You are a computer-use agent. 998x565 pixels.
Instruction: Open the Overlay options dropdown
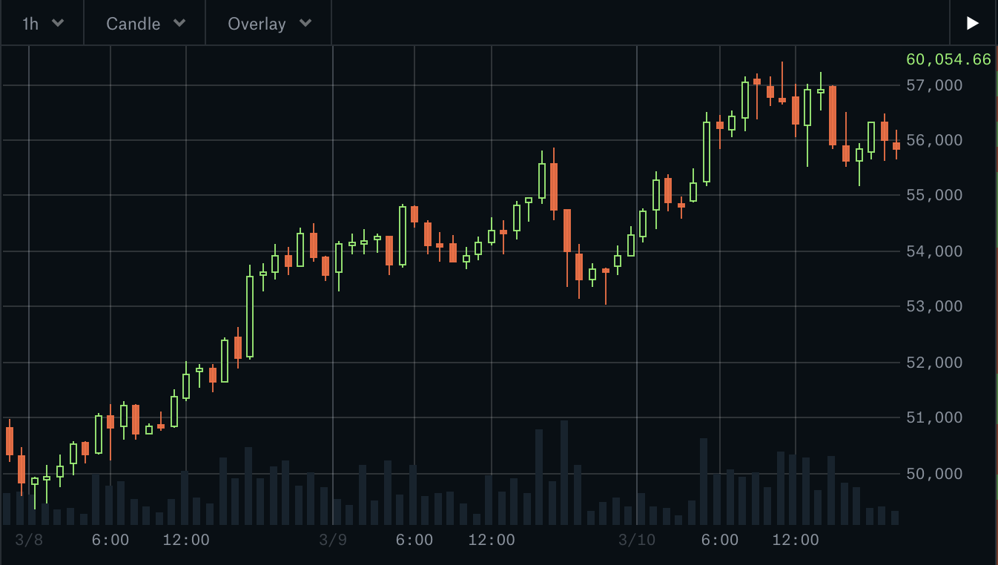coord(268,23)
